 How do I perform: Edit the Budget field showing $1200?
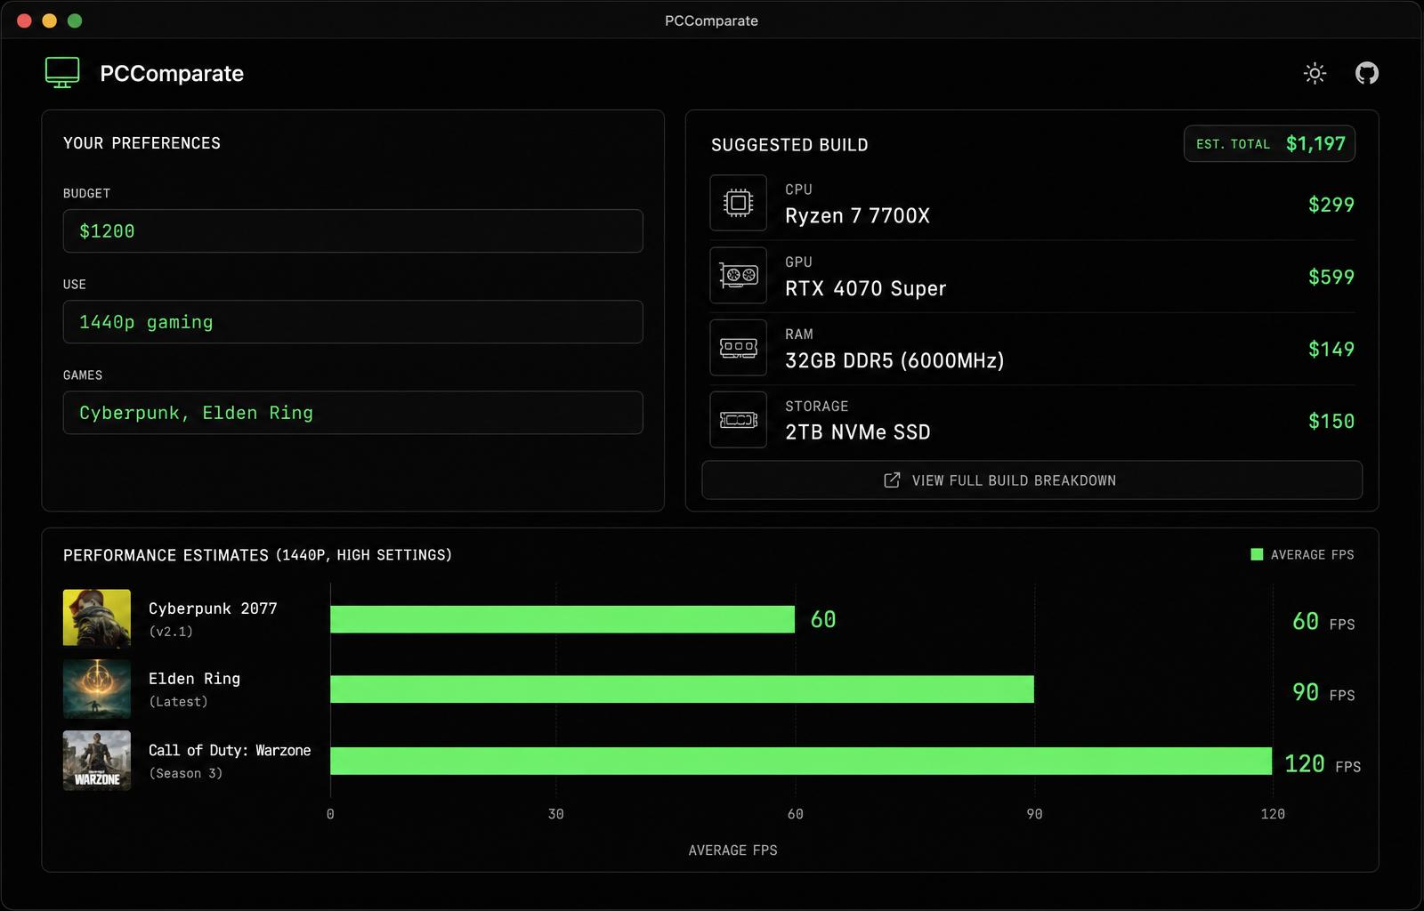[x=352, y=231]
